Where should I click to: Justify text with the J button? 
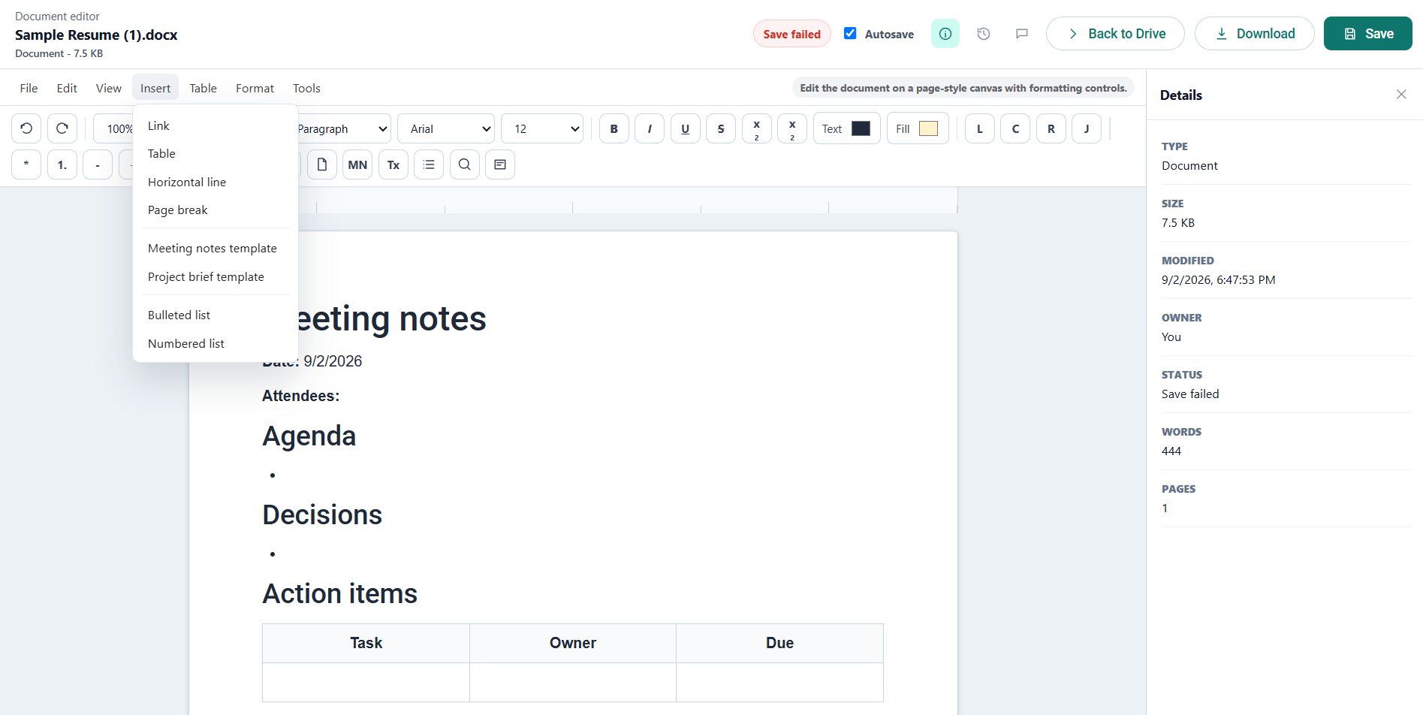point(1087,128)
